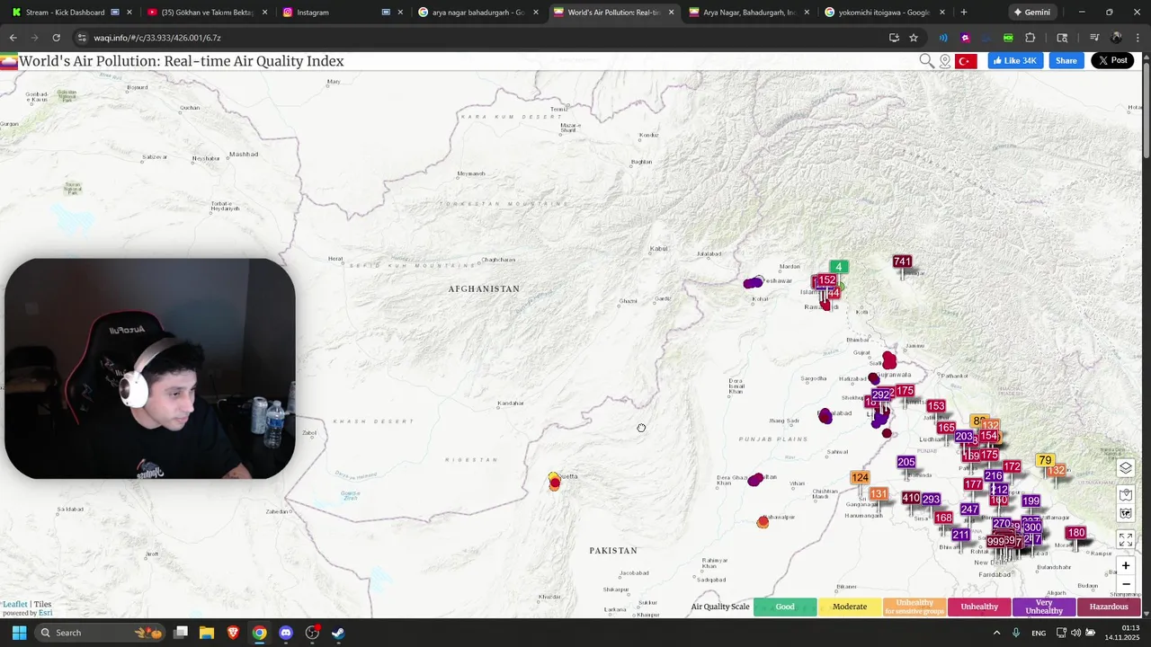Screen dimensions: 1151x647
Task: Click the Unhealthy legend swatch
Action: point(979,607)
